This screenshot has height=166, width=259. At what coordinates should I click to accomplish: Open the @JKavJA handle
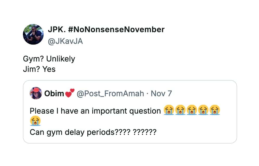pos(65,41)
